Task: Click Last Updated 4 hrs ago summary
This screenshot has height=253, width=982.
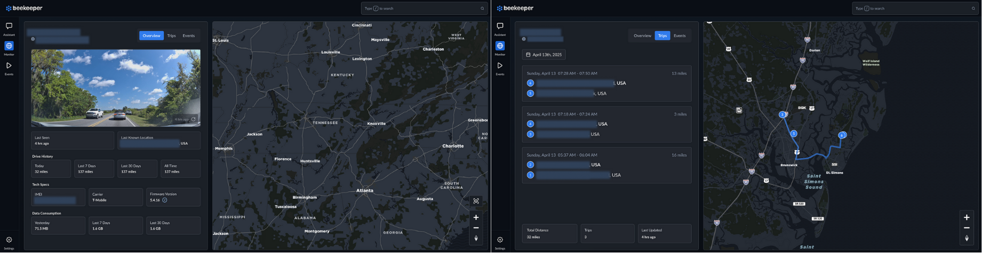Action: coord(665,233)
